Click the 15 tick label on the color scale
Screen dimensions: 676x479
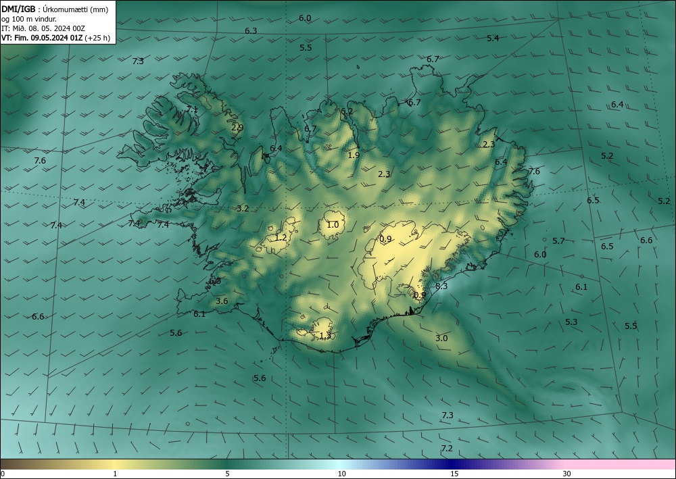click(x=454, y=474)
